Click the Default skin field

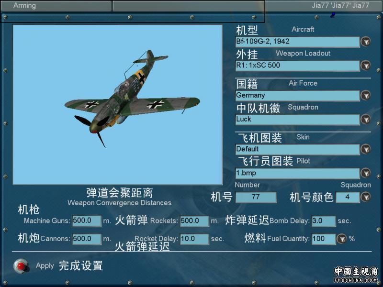click(297, 149)
